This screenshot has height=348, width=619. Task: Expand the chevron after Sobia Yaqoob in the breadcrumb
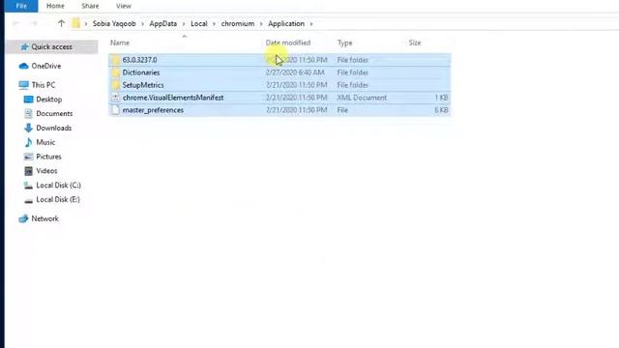tap(142, 24)
